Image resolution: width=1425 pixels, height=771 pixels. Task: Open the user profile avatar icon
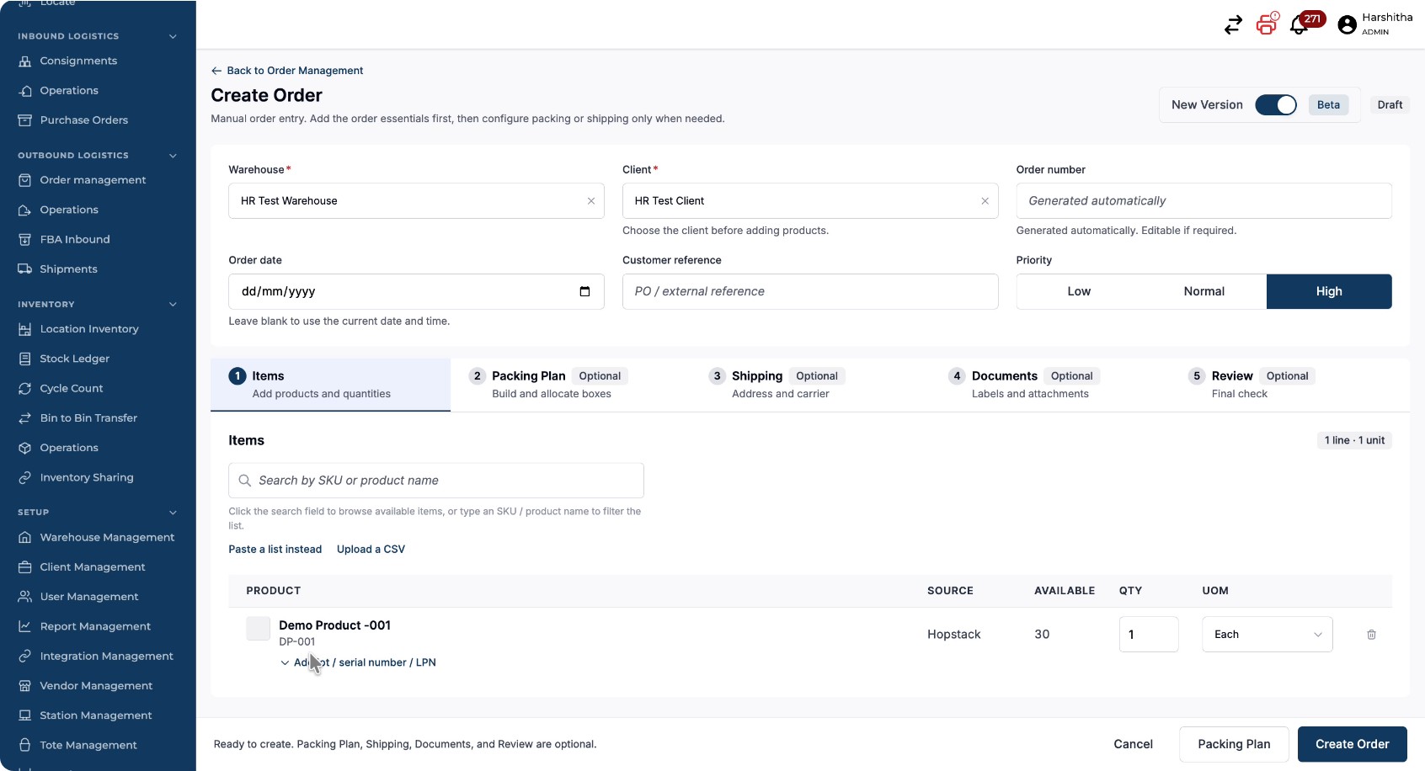[x=1347, y=25]
